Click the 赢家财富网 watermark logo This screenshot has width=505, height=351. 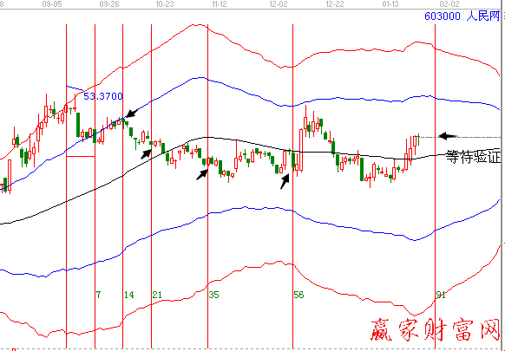[x=436, y=329]
